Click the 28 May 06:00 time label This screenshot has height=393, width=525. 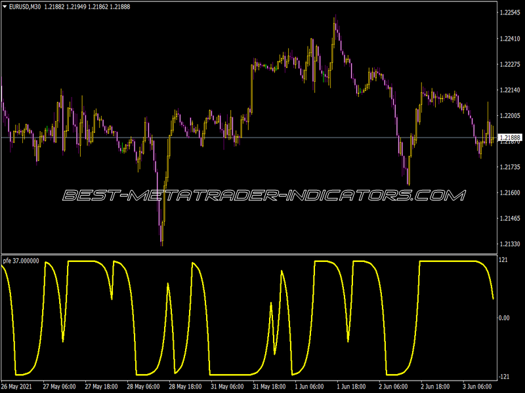[x=143, y=386]
